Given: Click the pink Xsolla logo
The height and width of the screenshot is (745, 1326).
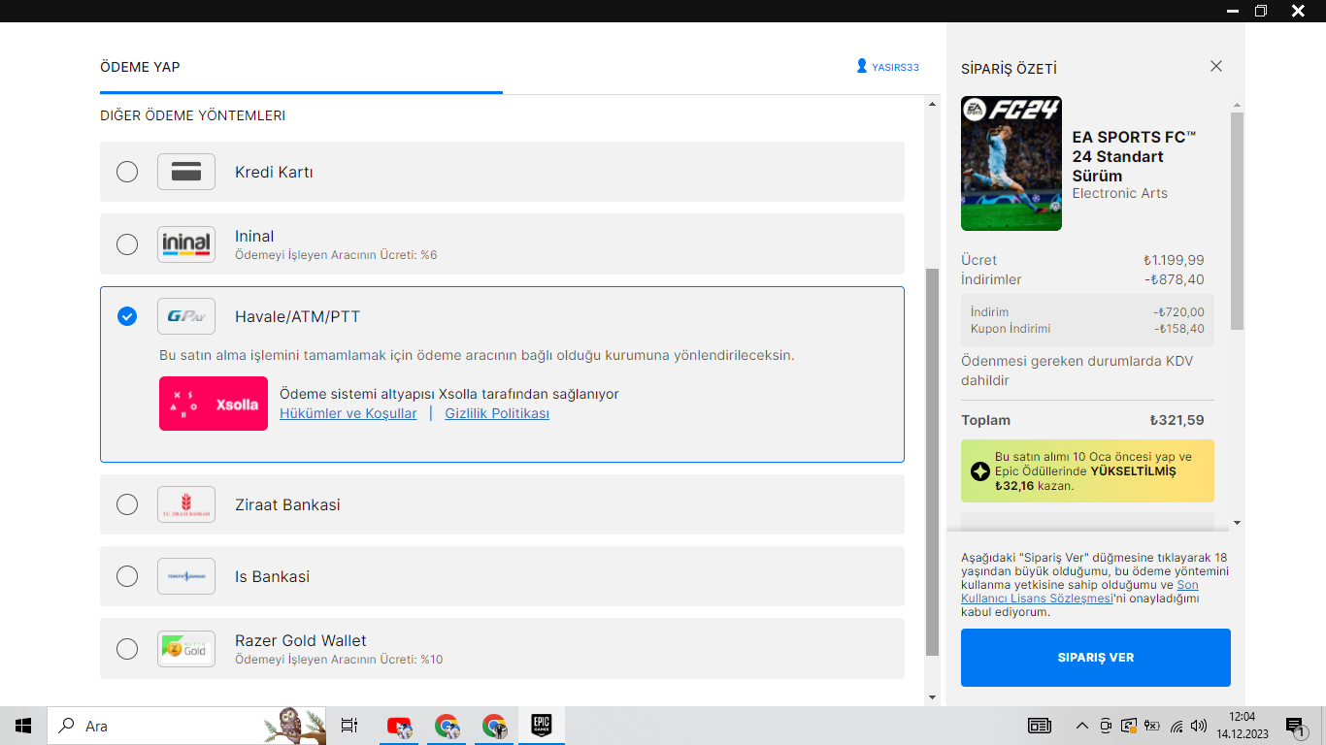Looking at the screenshot, I should (x=214, y=404).
